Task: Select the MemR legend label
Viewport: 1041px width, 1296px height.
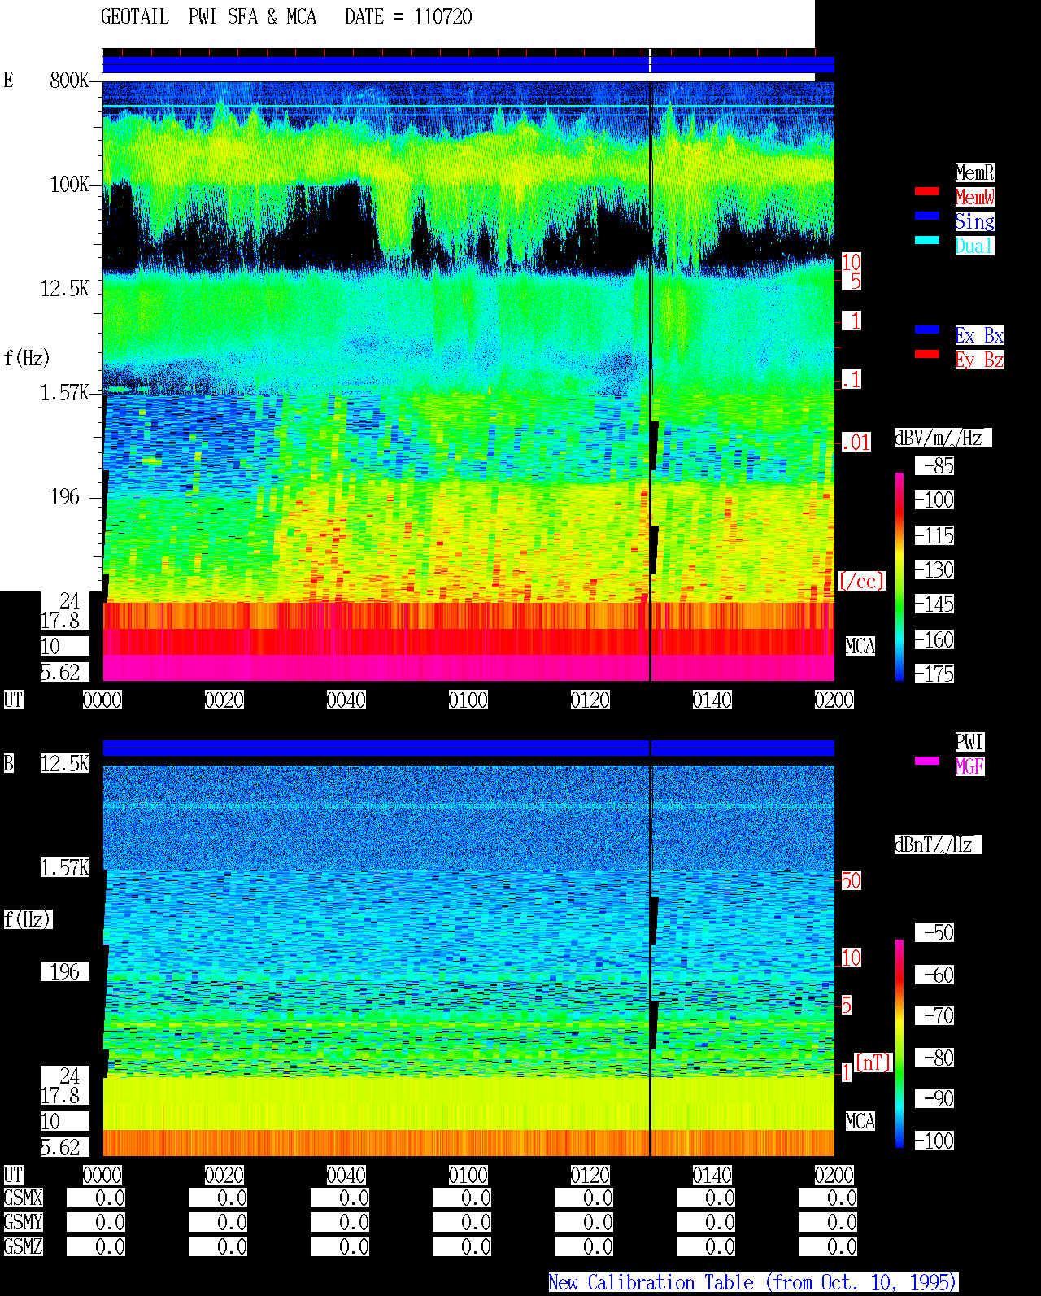Action: tap(974, 172)
